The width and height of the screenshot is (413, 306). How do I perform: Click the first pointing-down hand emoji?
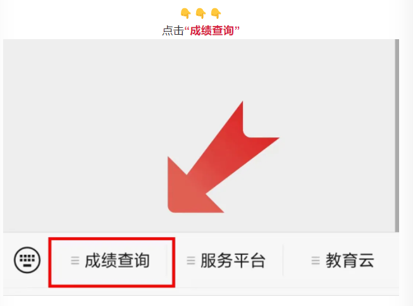point(186,13)
